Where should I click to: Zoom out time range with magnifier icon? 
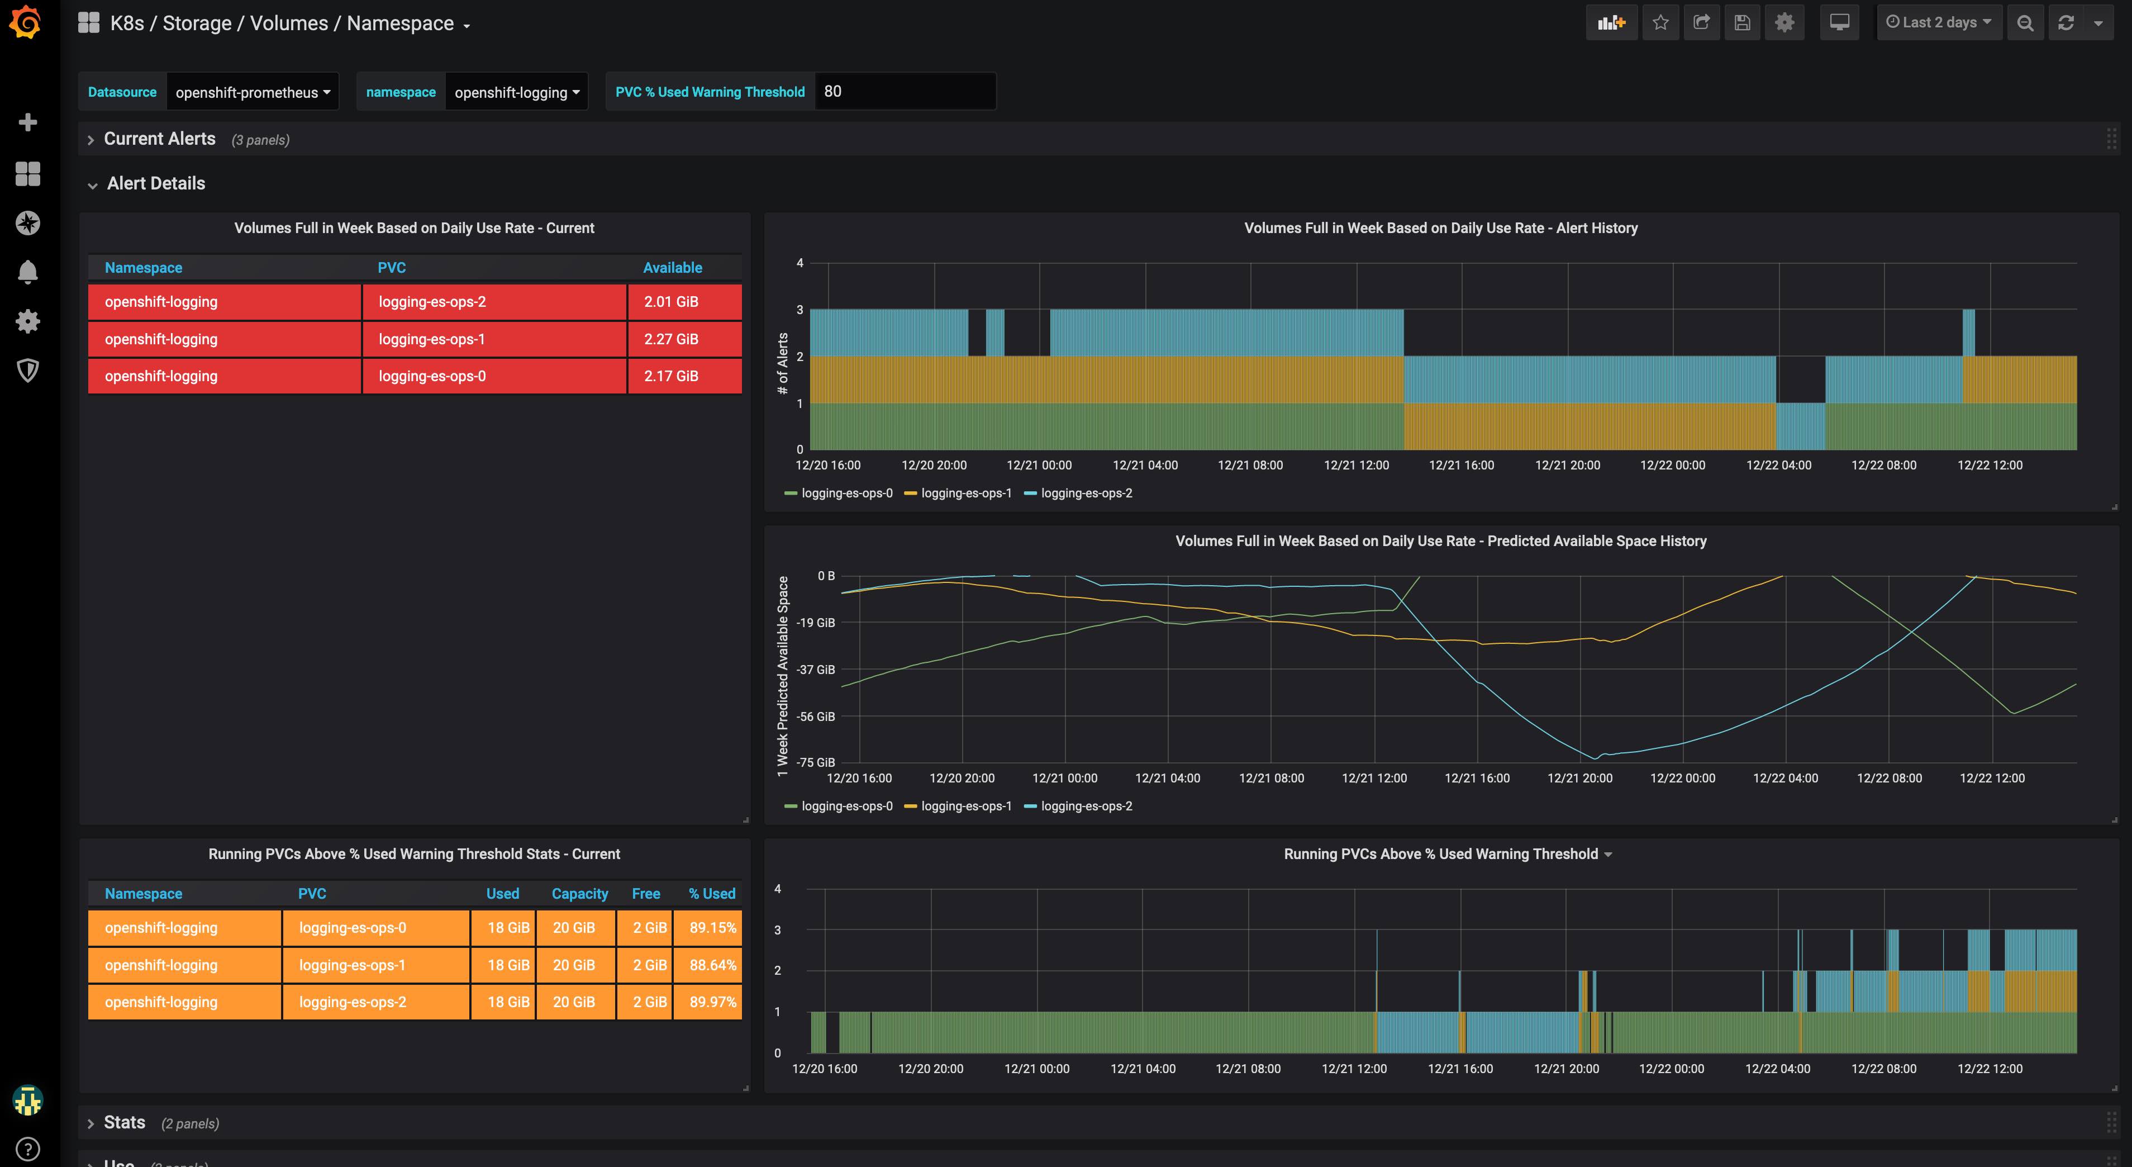pos(2025,23)
